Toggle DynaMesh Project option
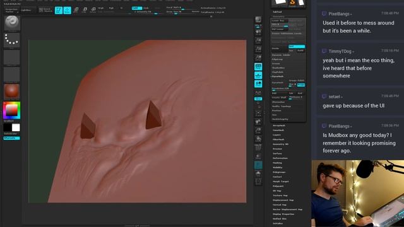This screenshot has height=227, width=404. coord(301,84)
